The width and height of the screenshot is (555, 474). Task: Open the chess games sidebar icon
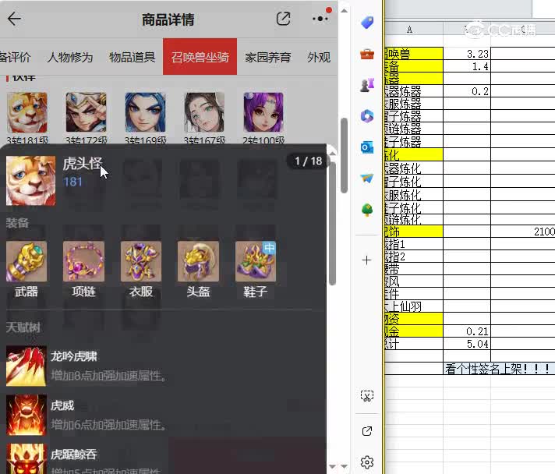tap(367, 85)
